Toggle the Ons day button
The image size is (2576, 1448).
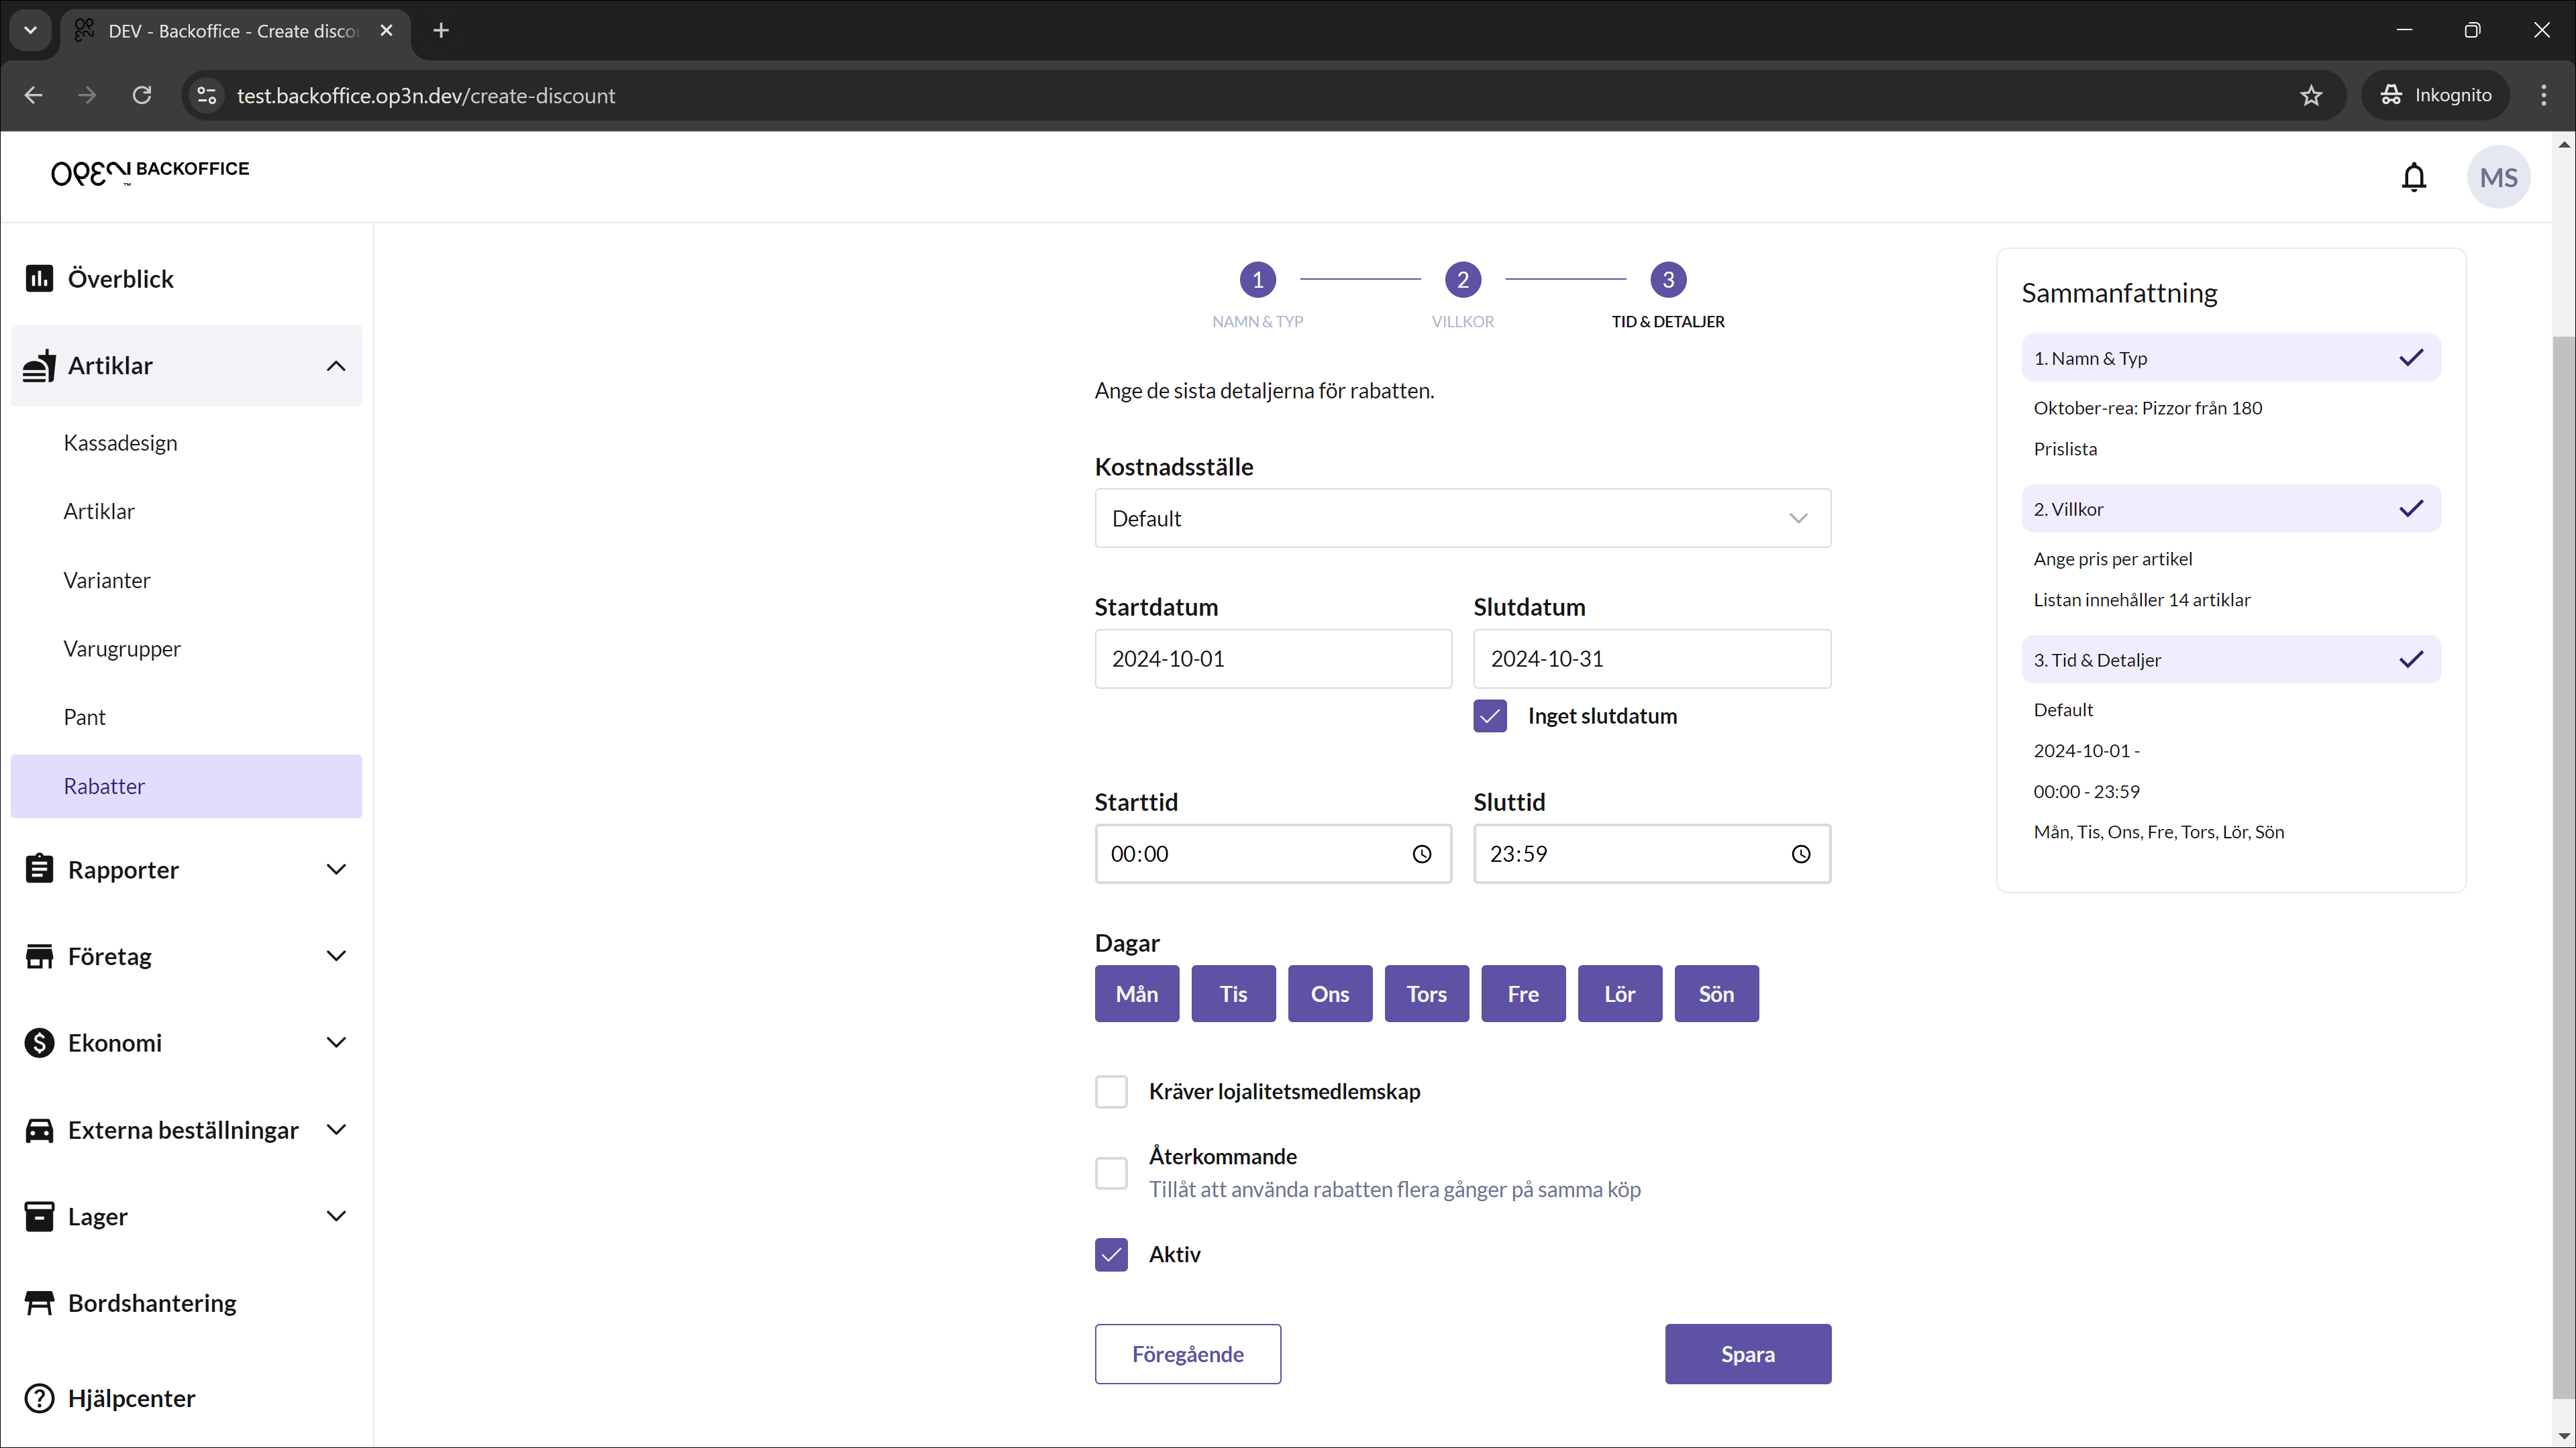point(1329,993)
